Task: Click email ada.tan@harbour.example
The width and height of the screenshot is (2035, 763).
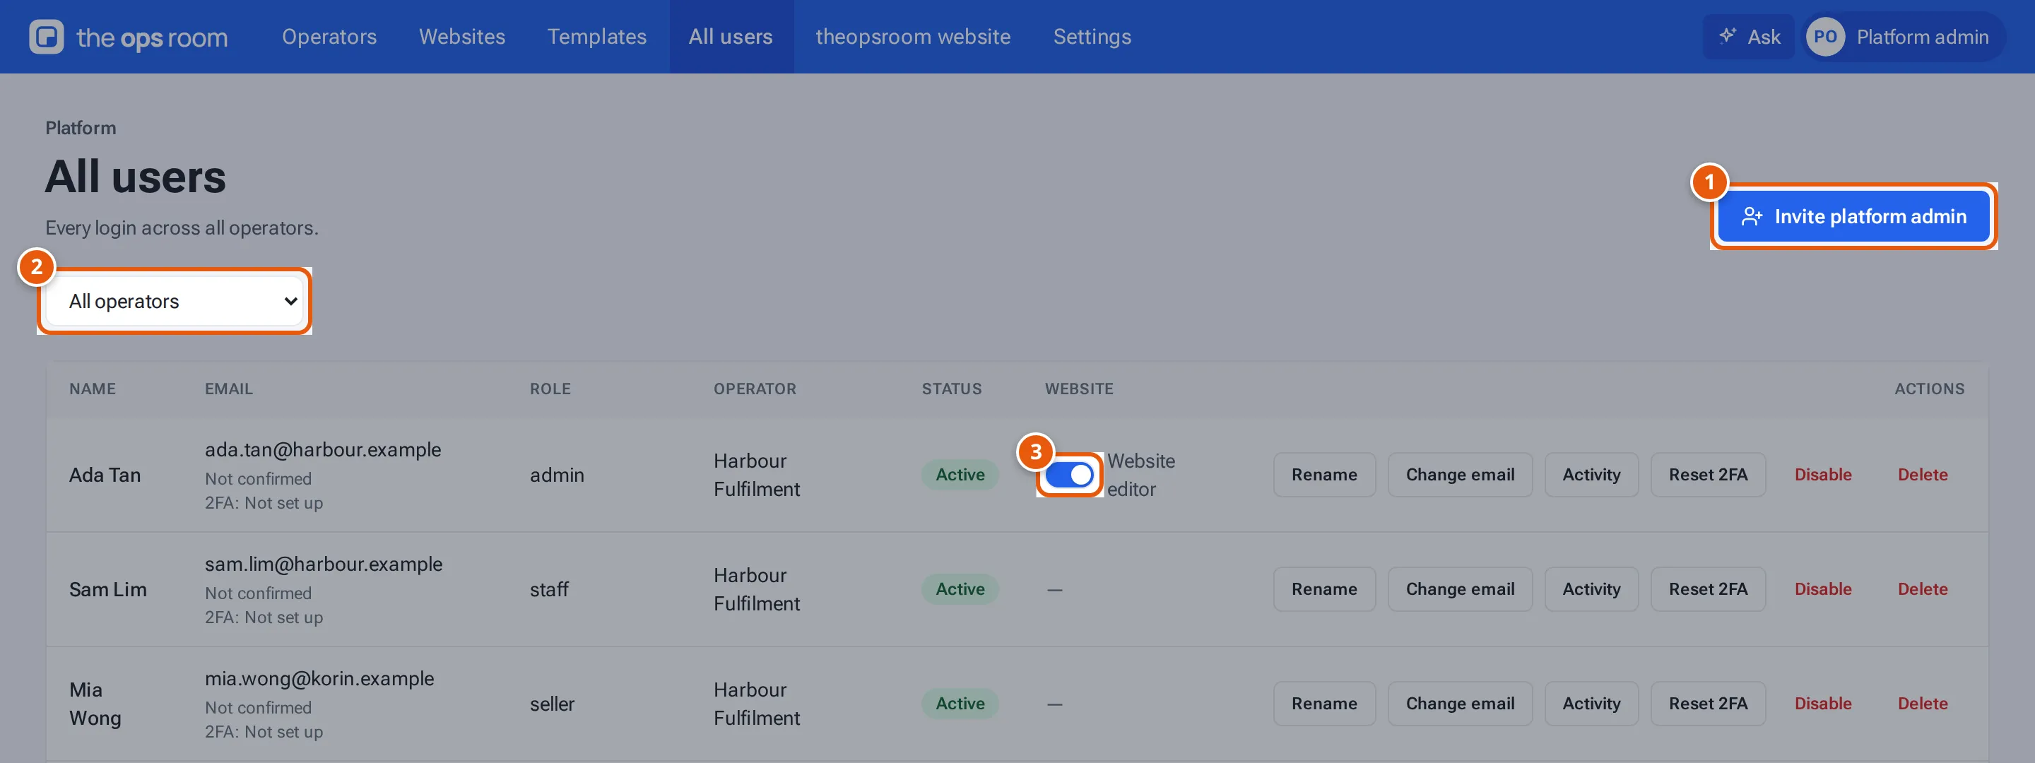Action: coord(323,449)
